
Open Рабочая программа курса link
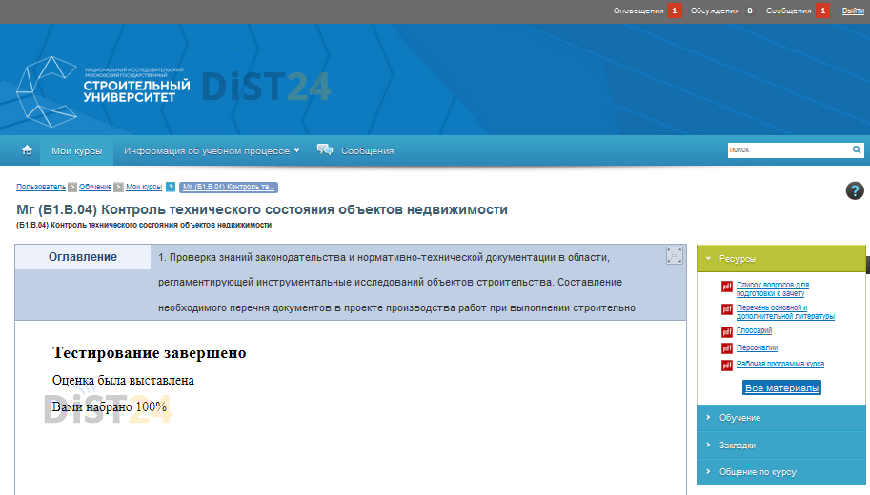780,364
